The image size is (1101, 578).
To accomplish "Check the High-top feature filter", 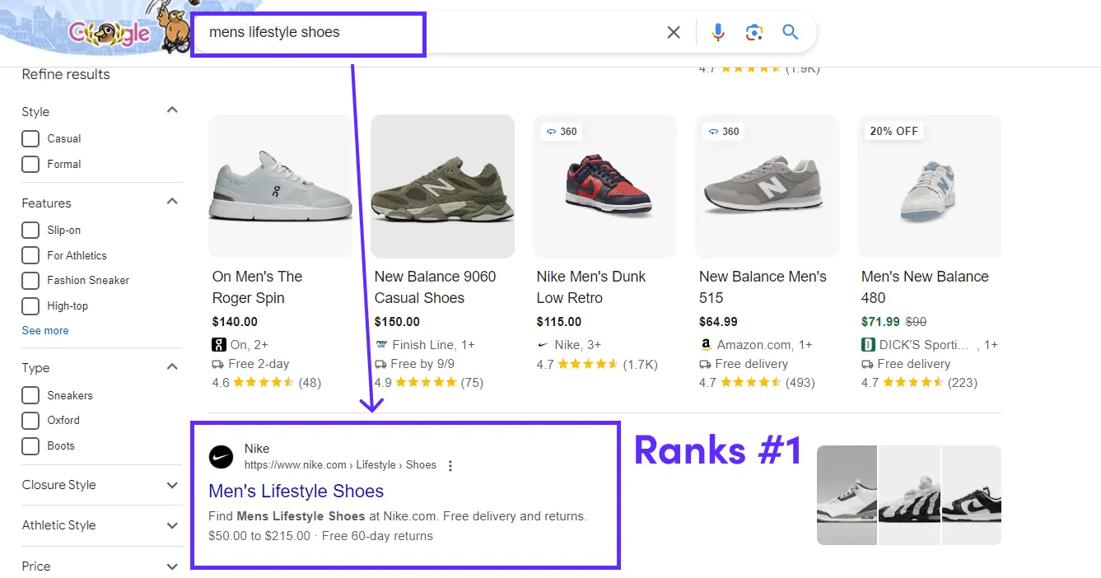I will 30,305.
